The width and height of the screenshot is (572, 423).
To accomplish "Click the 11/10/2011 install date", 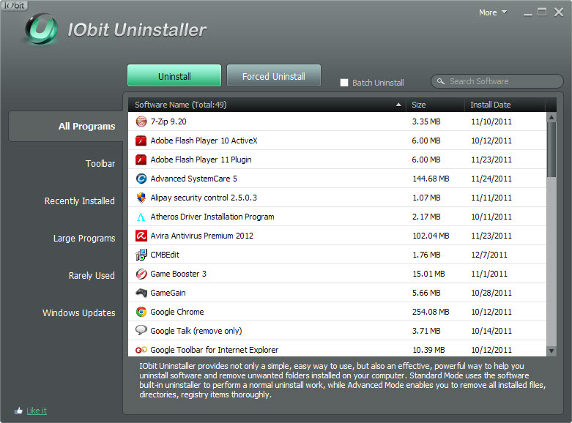I will coord(491,121).
